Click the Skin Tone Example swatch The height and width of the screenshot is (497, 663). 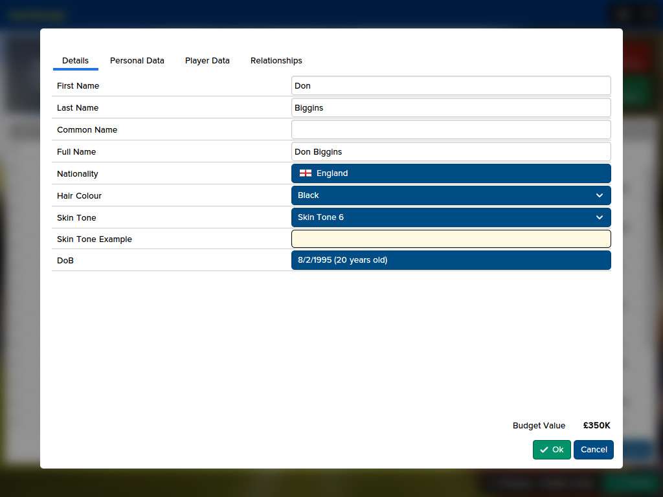click(x=451, y=238)
